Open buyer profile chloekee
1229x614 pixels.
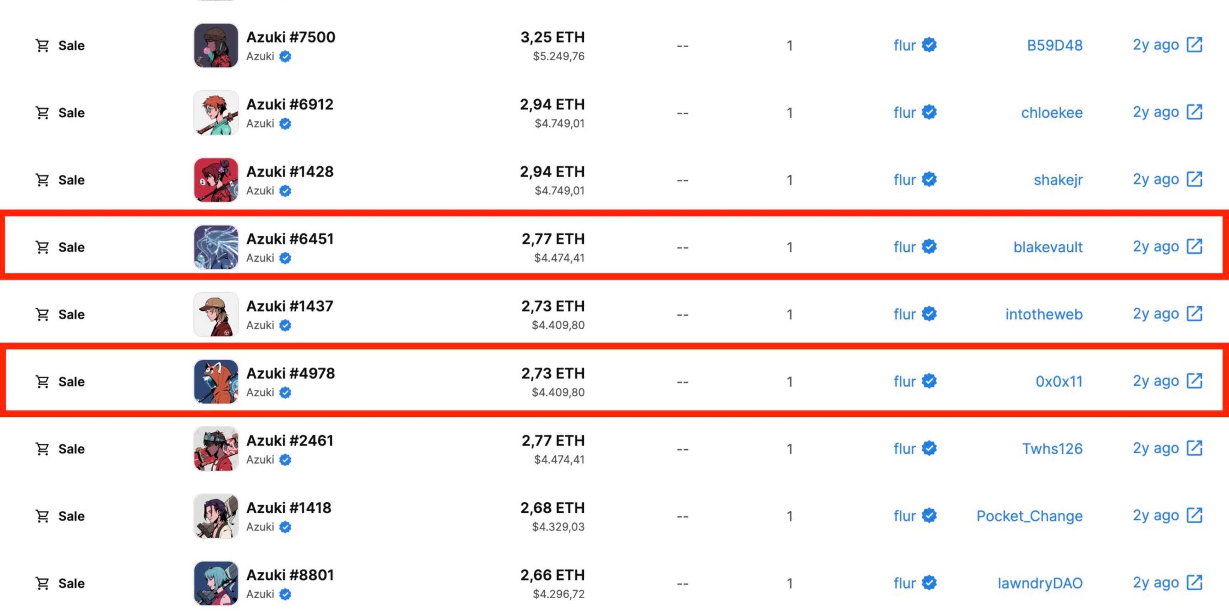pyautogui.click(x=1051, y=113)
